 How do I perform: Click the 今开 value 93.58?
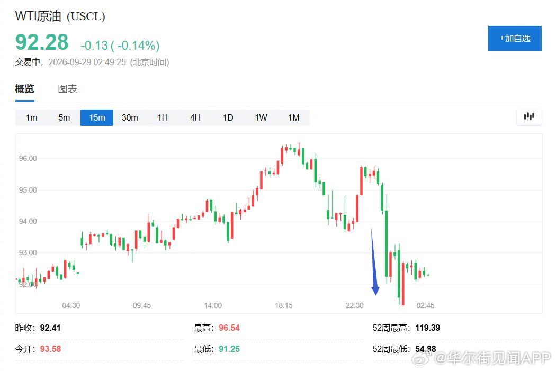pos(50,349)
